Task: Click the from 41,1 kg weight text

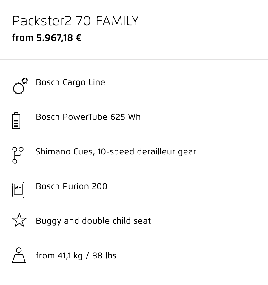Action: 59,256
